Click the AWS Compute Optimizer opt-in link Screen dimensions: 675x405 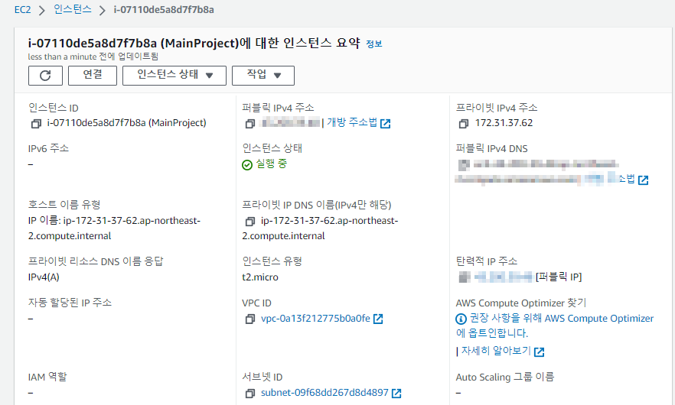[554, 326]
